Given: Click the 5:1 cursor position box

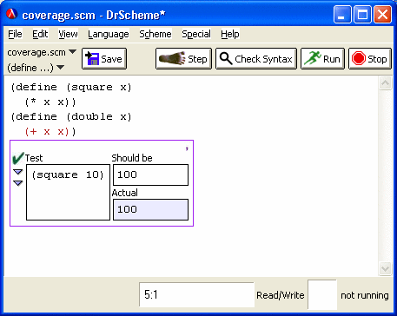Looking at the screenshot, I should 196,294.
